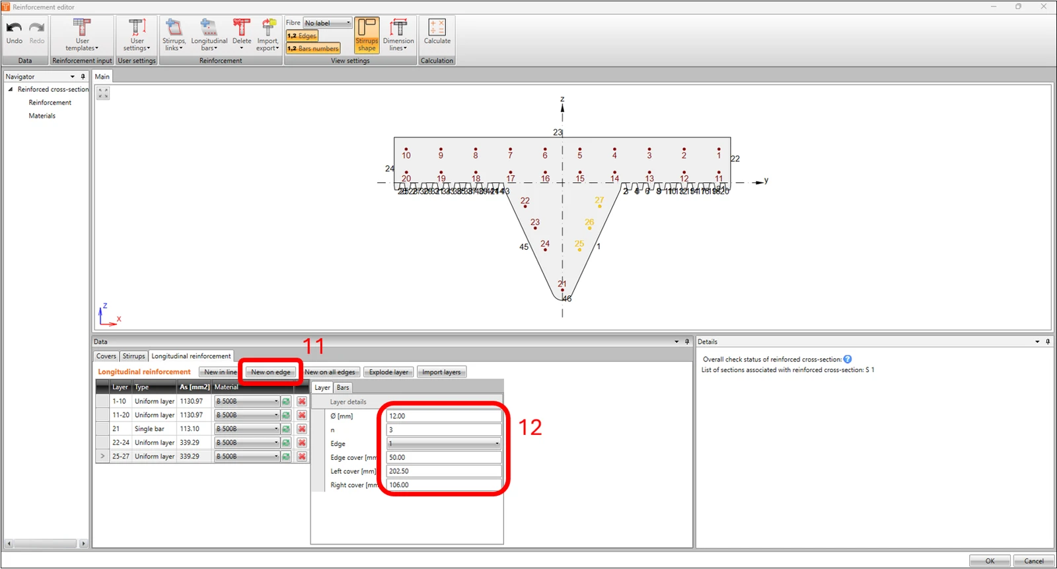Screen dimensions: 1057x569
Task: Confirm with the OK button
Action: coord(990,561)
